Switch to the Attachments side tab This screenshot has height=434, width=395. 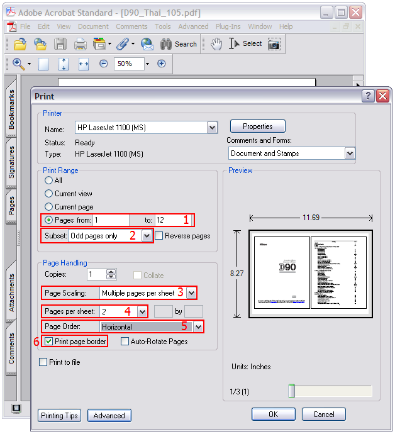click(11, 292)
